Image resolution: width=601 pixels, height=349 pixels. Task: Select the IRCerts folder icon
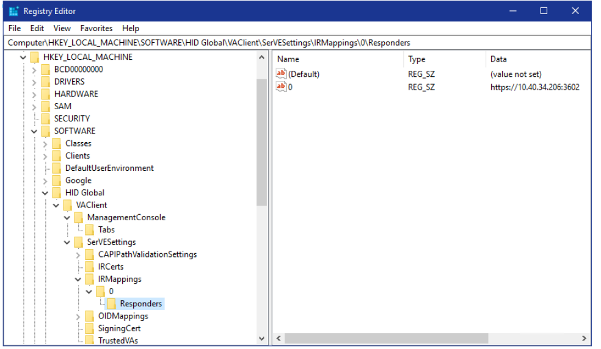90,267
